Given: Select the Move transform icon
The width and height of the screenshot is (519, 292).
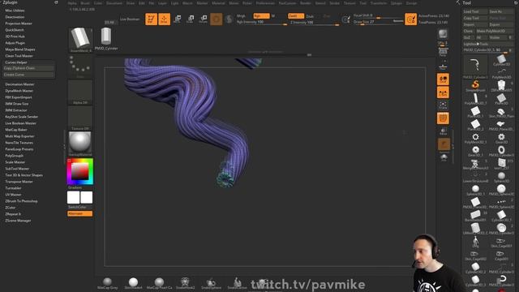Looking at the screenshot, I should (x=178, y=19).
